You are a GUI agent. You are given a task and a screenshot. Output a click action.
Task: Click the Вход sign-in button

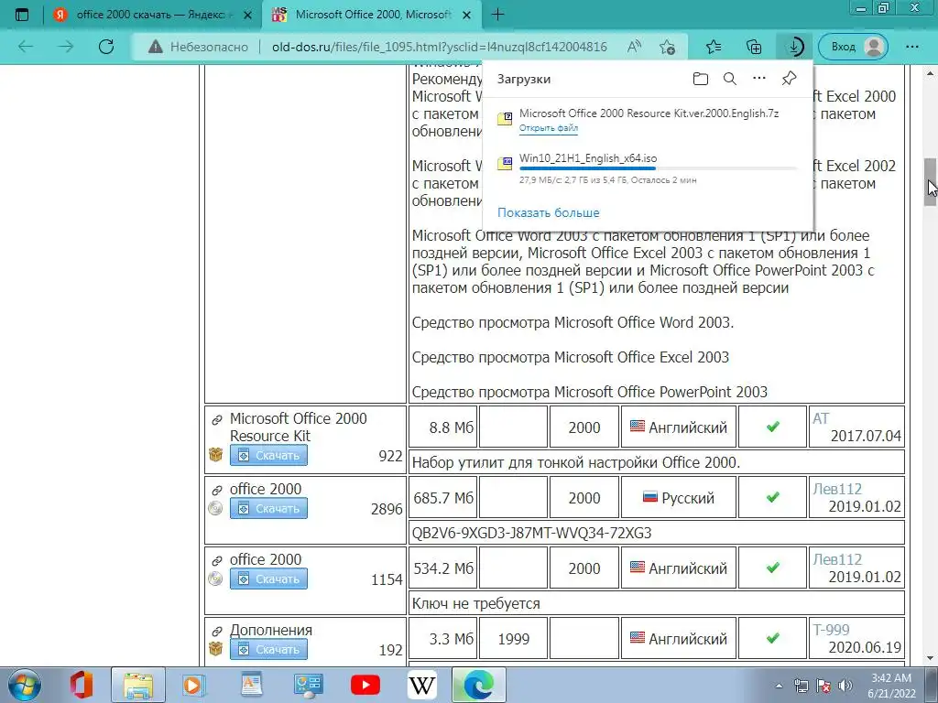pyautogui.click(x=853, y=47)
